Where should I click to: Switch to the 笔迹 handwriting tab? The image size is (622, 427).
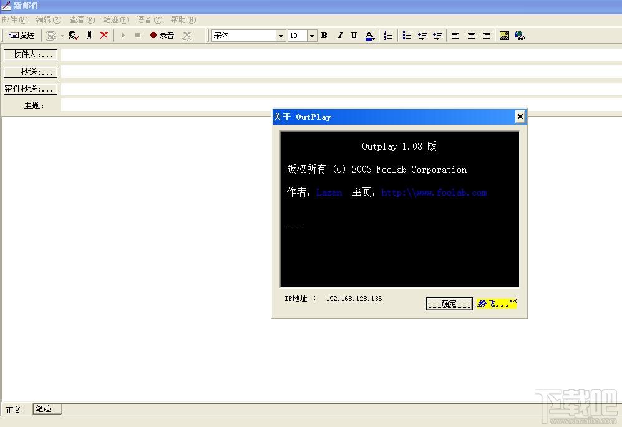pos(47,409)
